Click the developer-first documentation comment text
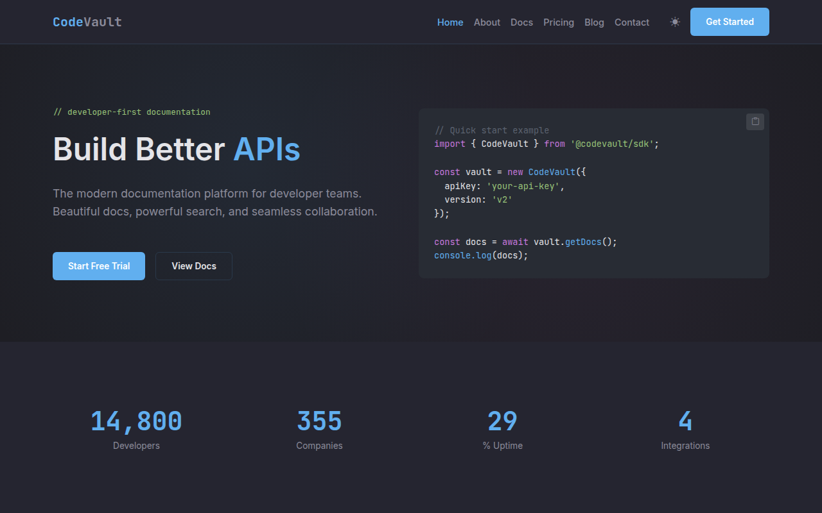 pyautogui.click(x=132, y=112)
